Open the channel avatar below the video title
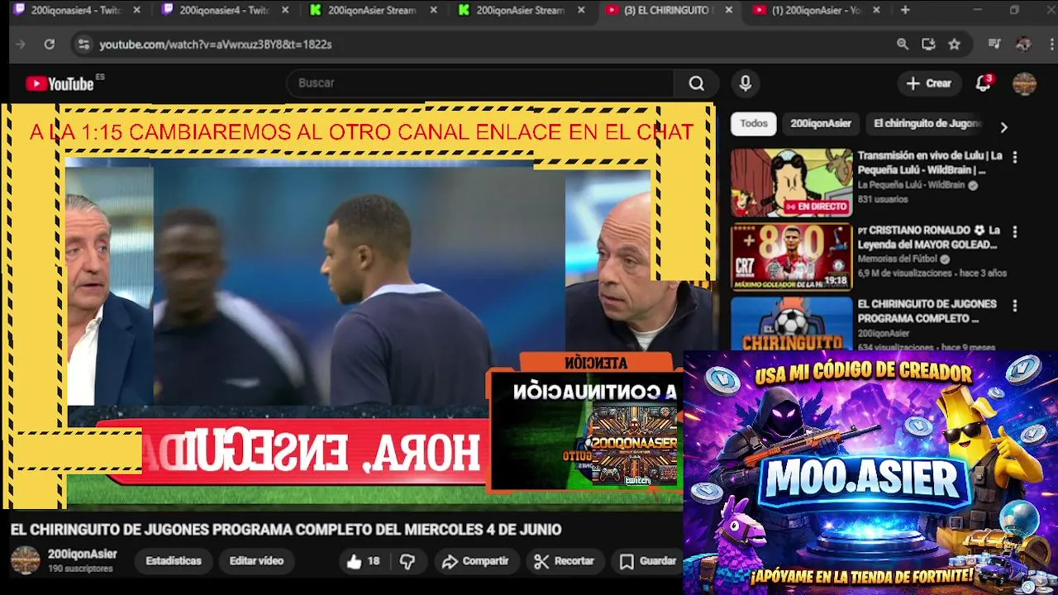This screenshot has width=1058, height=595. click(x=25, y=560)
